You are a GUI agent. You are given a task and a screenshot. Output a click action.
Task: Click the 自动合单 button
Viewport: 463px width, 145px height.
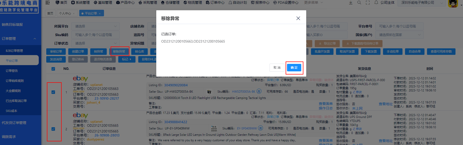coord(415,52)
